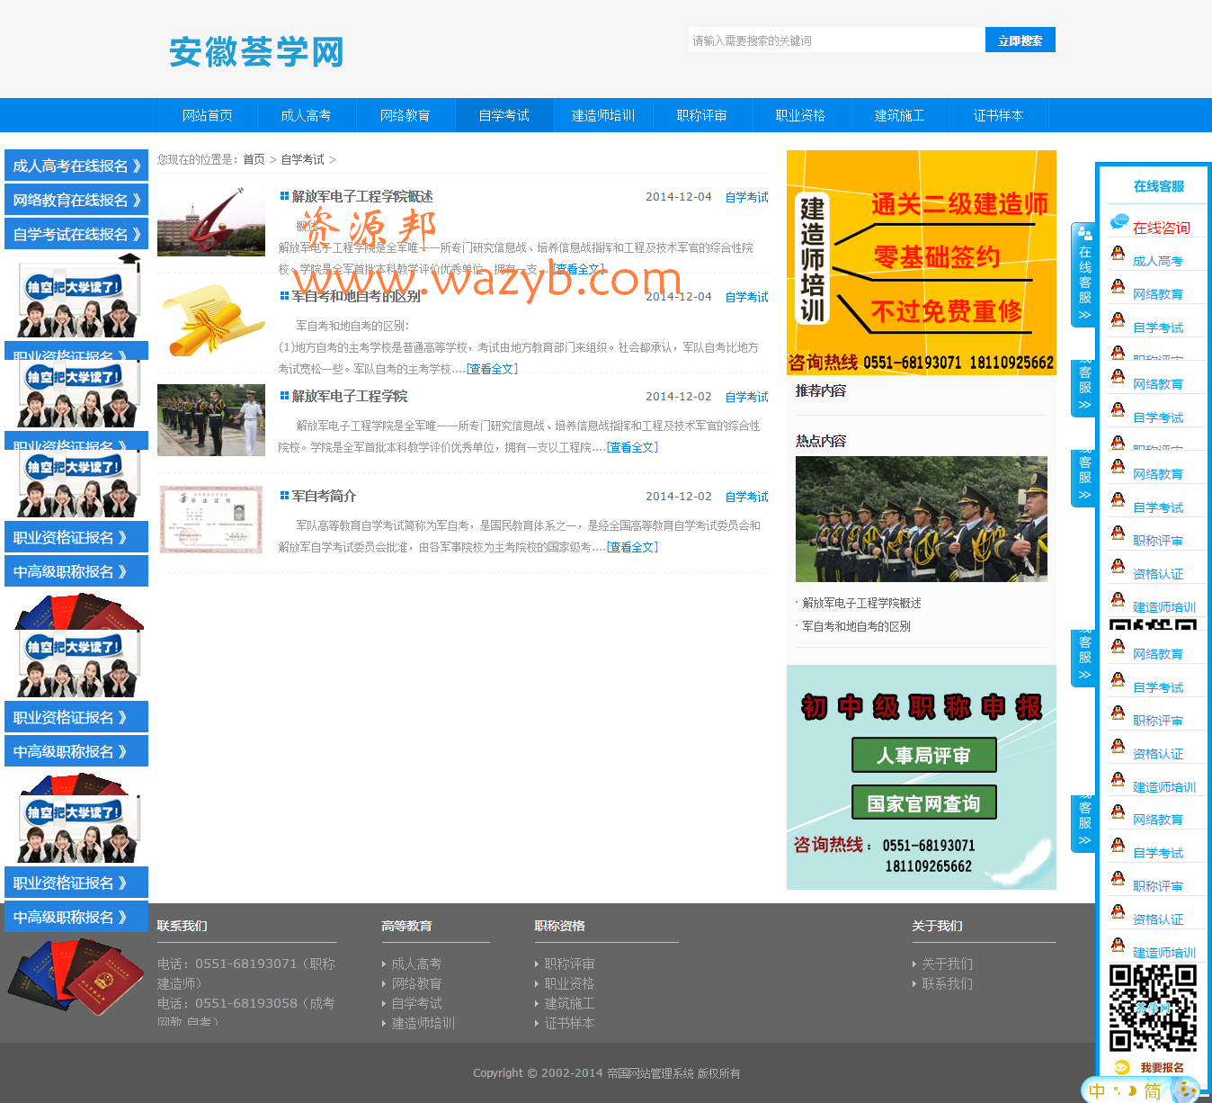Click the flower icon in the IME bar

pyautogui.click(x=1184, y=1090)
